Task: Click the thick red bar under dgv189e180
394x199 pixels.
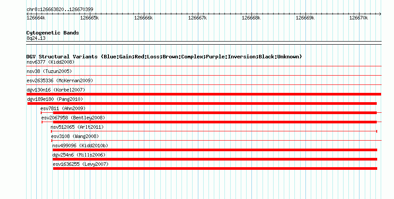Action: (202, 103)
